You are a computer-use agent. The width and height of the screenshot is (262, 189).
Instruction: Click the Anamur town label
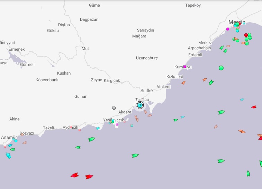coord(9,137)
